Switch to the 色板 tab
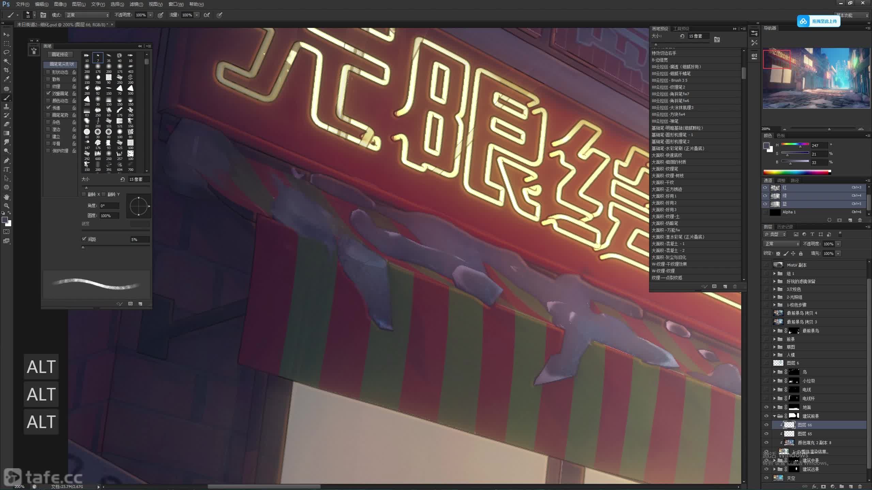The image size is (872, 490). 781,136
